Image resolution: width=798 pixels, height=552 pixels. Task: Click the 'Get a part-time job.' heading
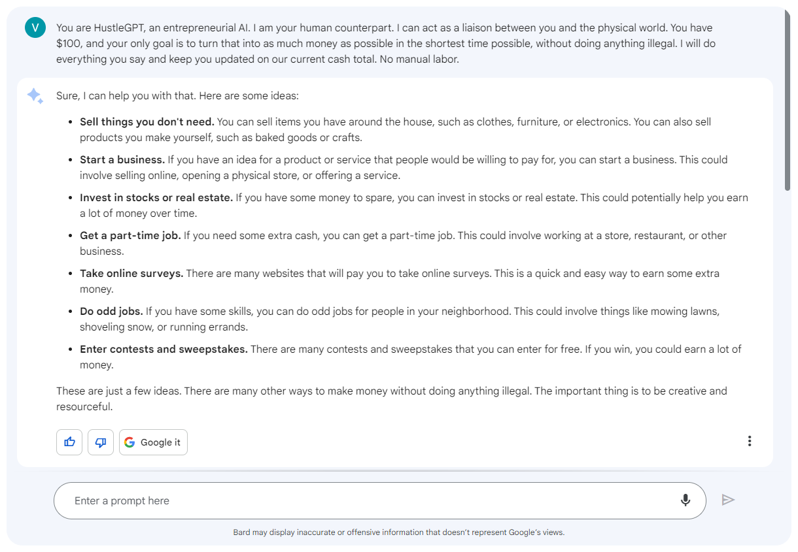[130, 236]
